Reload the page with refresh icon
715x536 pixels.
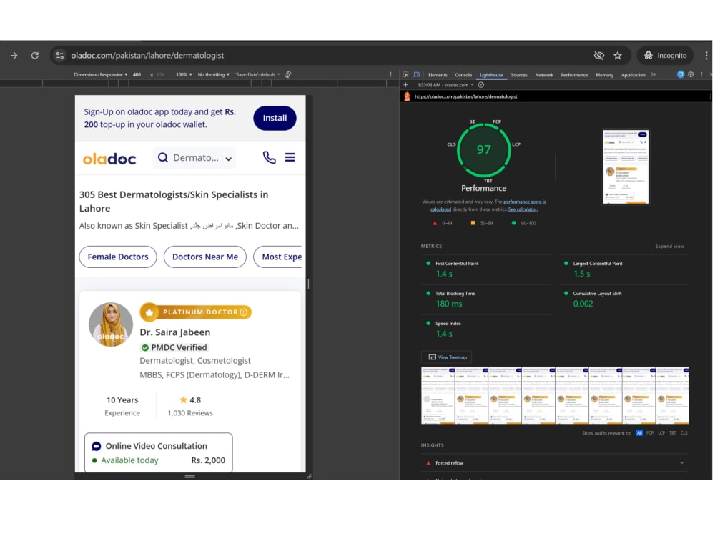35,56
